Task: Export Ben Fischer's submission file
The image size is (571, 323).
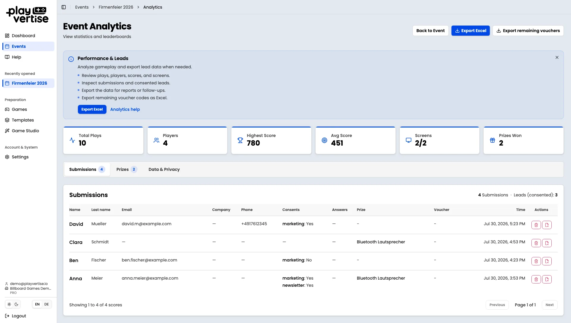Action: point(547,261)
